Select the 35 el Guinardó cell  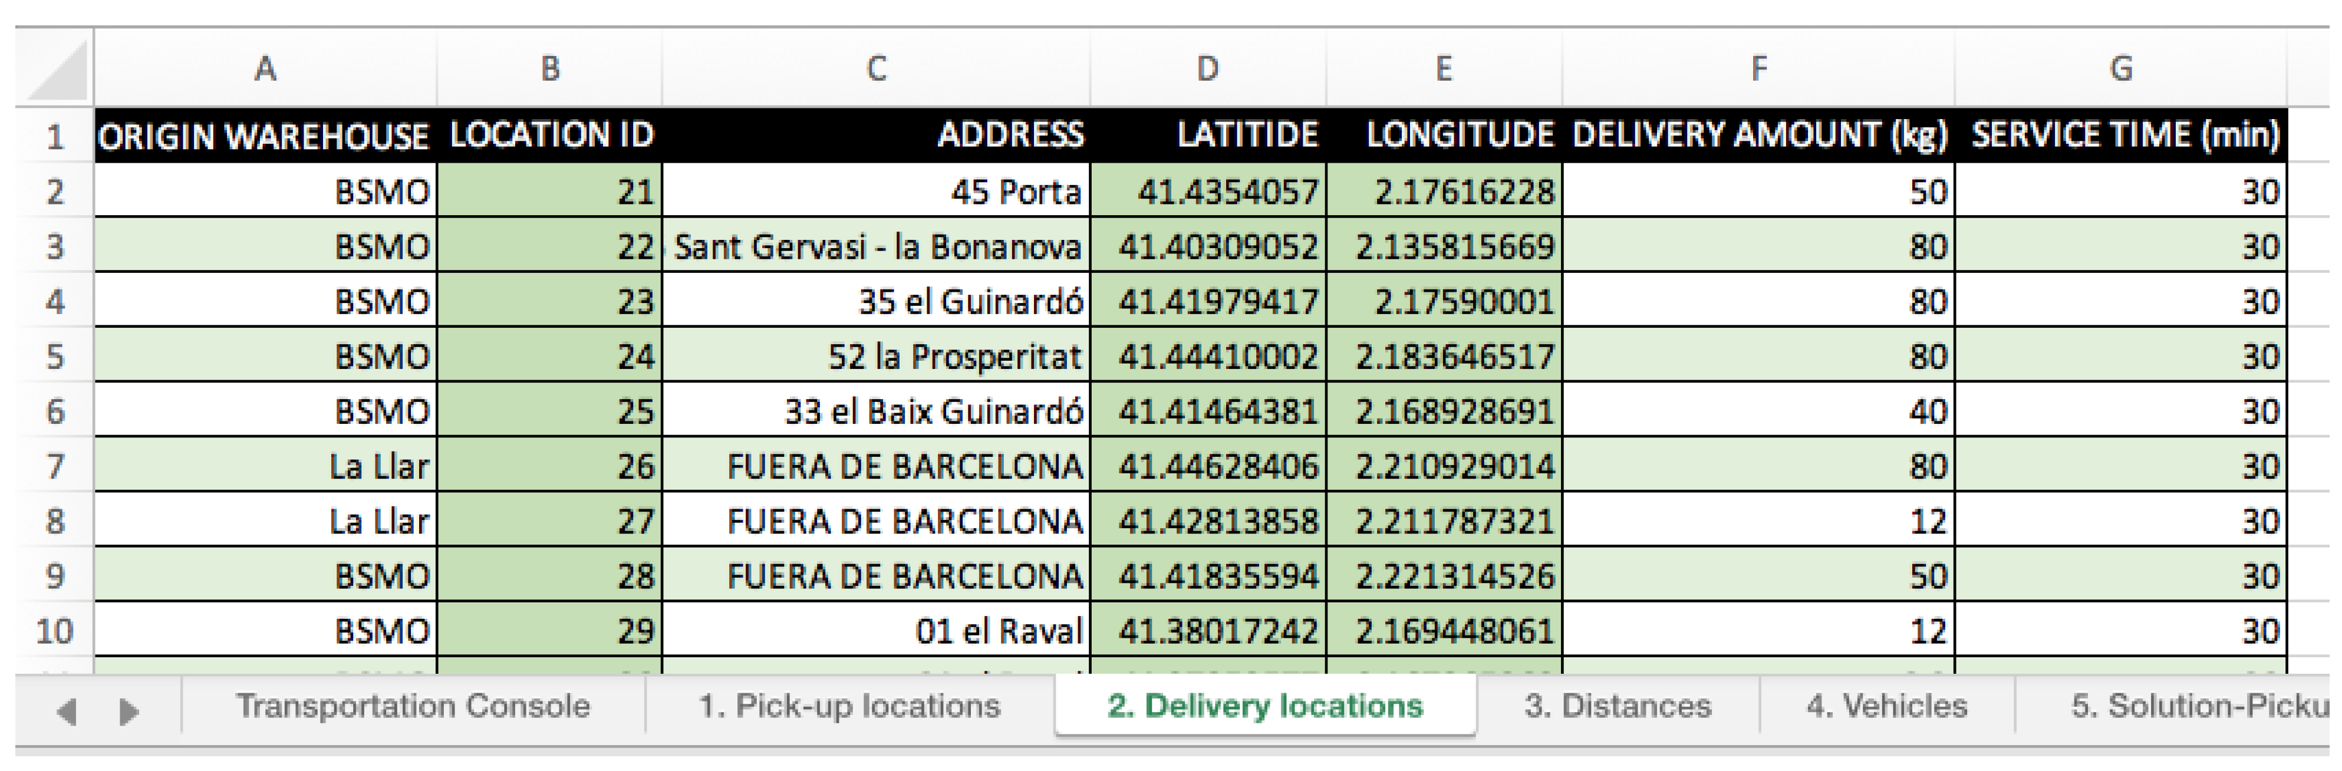tap(877, 301)
